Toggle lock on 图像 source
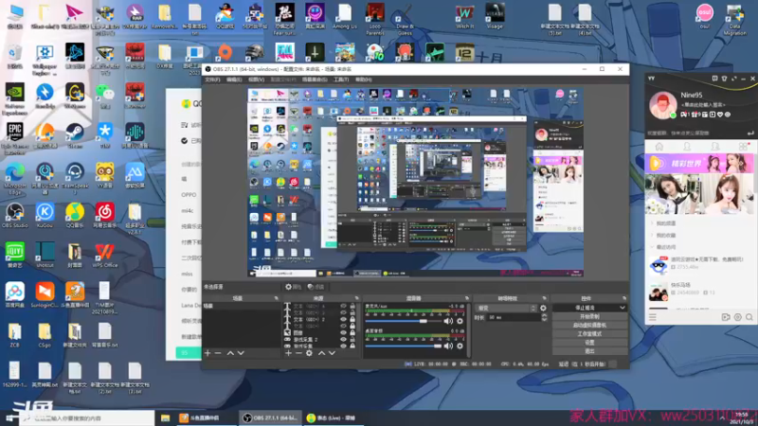The width and height of the screenshot is (758, 426). [352, 333]
